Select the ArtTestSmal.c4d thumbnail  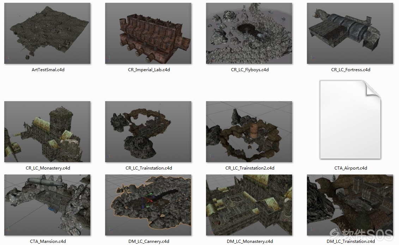[x=47, y=33]
